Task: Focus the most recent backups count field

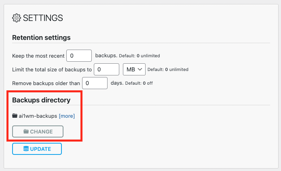Action: pos(79,55)
